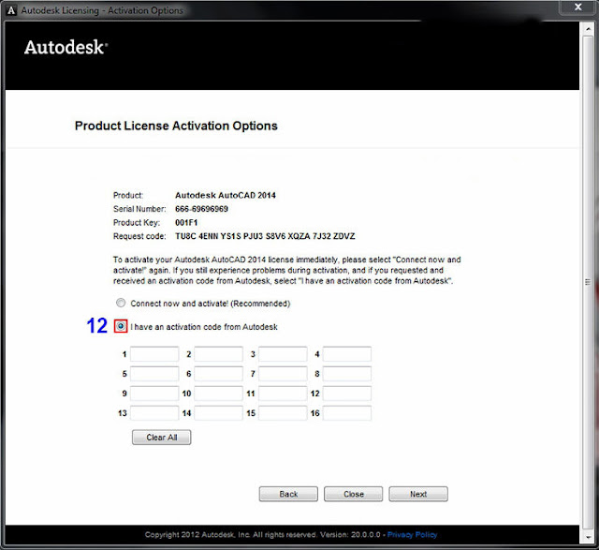The image size is (599, 550).
Task: Click activation code field 5
Action: coord(154,374)
